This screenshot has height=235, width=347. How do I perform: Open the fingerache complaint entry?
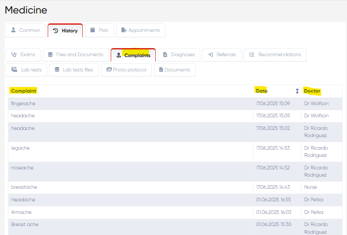coord(23,104)
